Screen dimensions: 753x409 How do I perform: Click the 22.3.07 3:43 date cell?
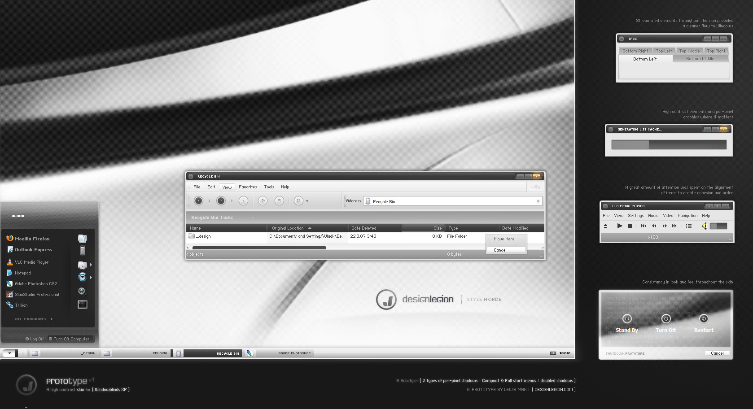tap(363, 236)
